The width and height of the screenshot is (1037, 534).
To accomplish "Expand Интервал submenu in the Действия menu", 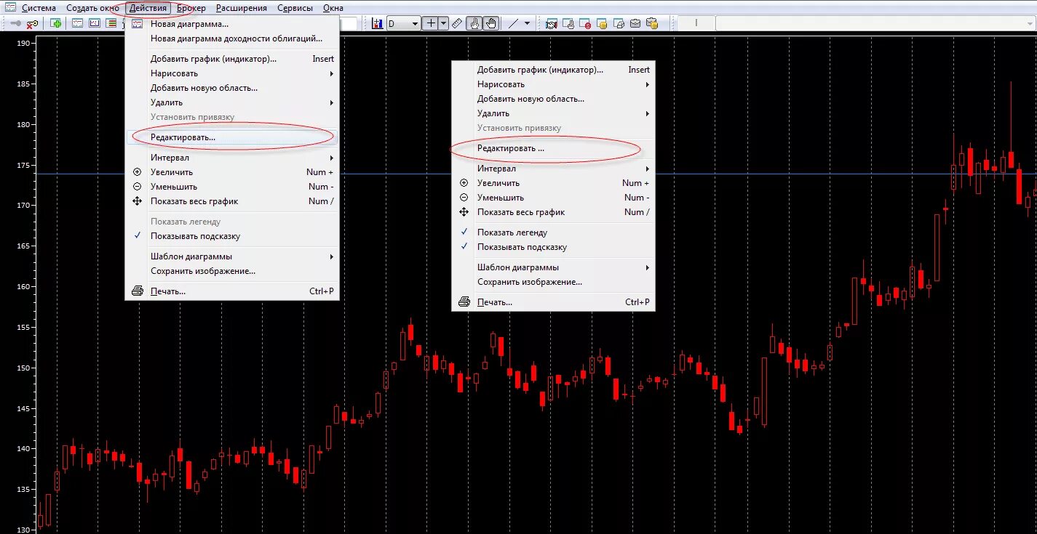I will click(231, 158).
